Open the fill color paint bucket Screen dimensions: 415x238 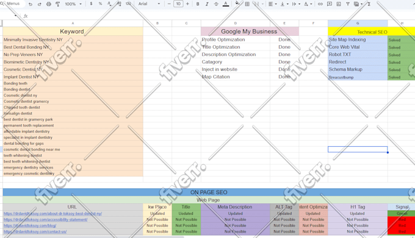[x=237, y=4]
